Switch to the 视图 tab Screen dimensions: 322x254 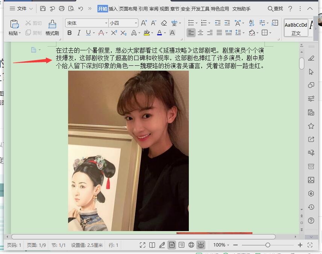click(164, 9)
